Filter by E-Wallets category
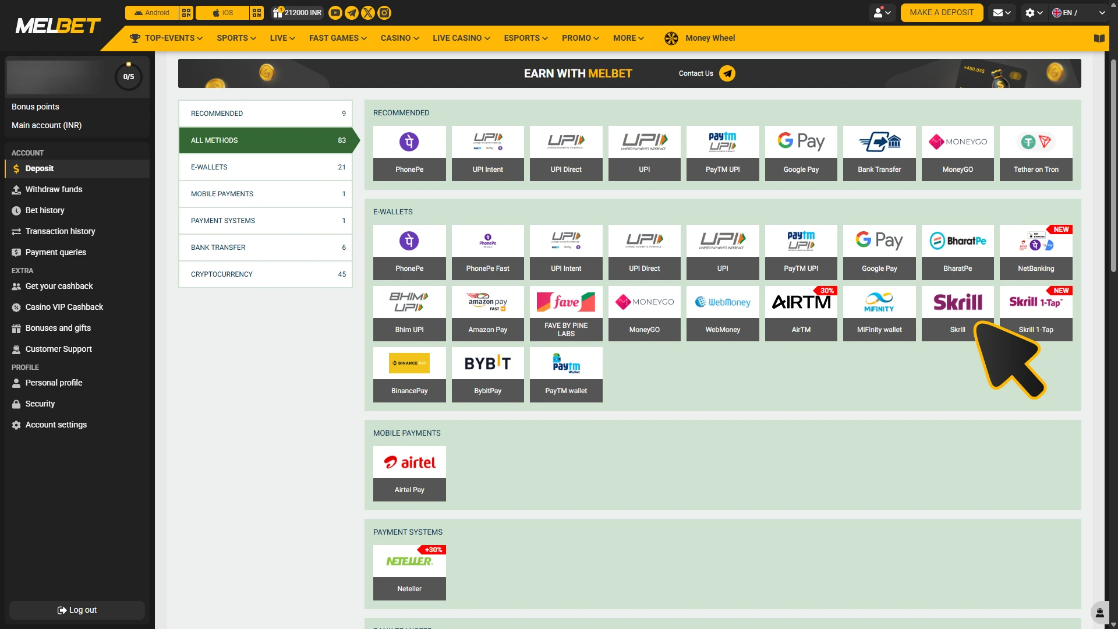The width and height of the screenshot is (1118, 629). pyautogui.click(x=266, y=167)
